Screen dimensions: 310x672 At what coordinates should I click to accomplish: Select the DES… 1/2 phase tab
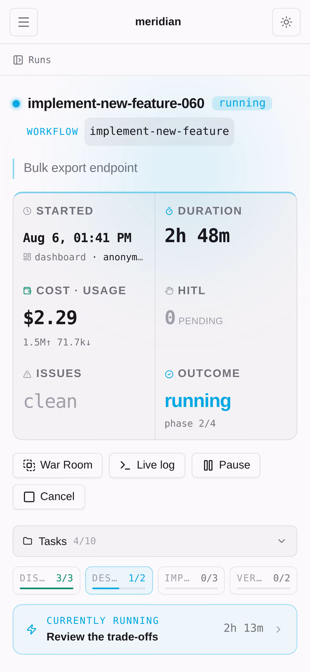click(119, 581)
